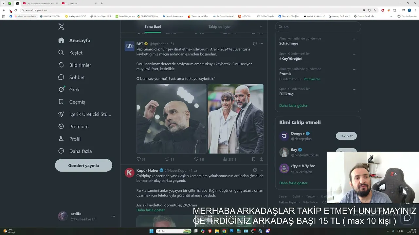The width and height of the screenshot is (419, 235).
Task: Open Anasayfa home page
Action: pyautogui.click(x=74, y=40)
